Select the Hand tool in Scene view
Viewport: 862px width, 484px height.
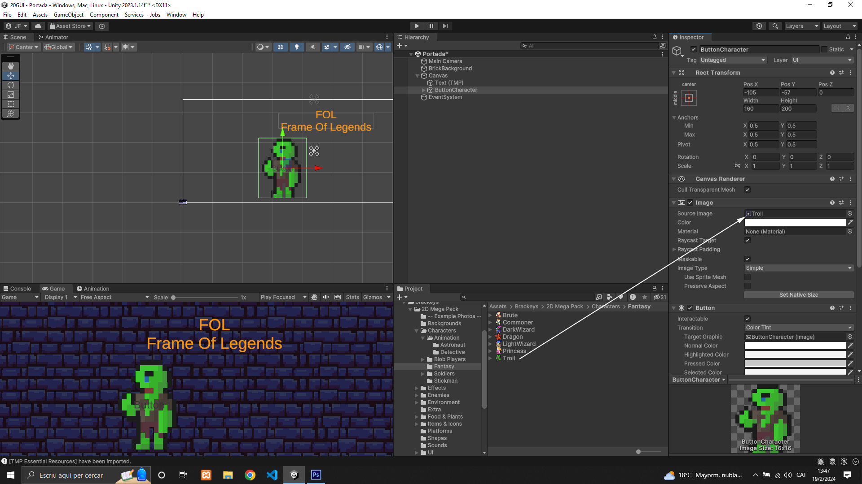pos(11,66)
